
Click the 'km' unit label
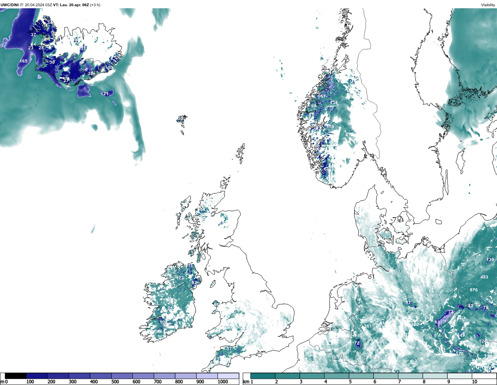click(x=246, y=382)
